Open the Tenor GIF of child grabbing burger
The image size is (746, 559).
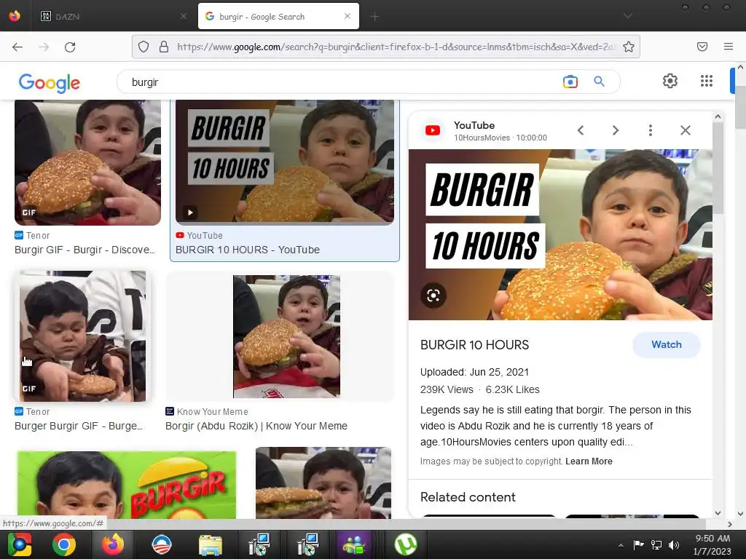[82, 336]
